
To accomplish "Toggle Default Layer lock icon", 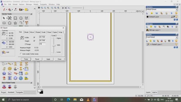I will pos(172,17).
